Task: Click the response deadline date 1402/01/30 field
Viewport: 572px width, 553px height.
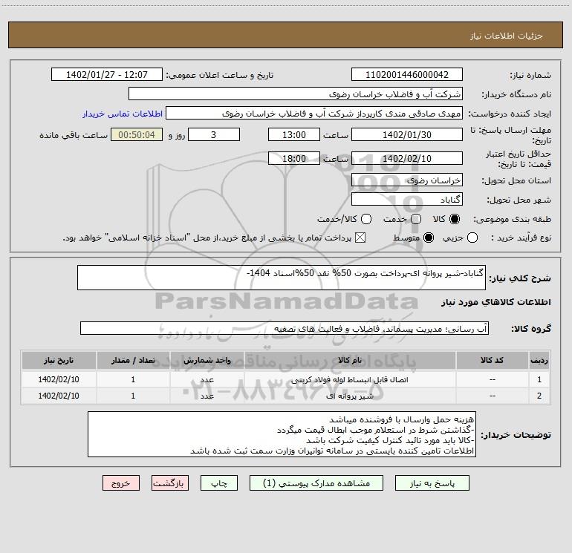Action: point(407,134)
